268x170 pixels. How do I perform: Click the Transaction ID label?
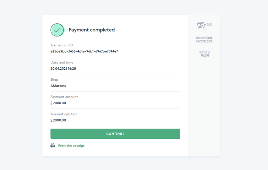[x=61, y=45]
